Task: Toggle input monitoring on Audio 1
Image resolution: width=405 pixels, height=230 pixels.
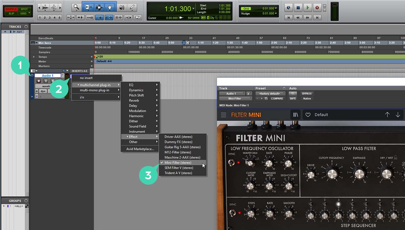Action: coord(46,81)
